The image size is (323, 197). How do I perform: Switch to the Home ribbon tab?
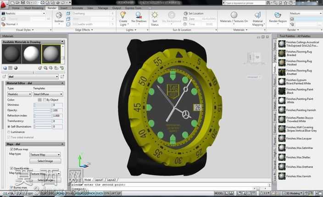[16, 8]
